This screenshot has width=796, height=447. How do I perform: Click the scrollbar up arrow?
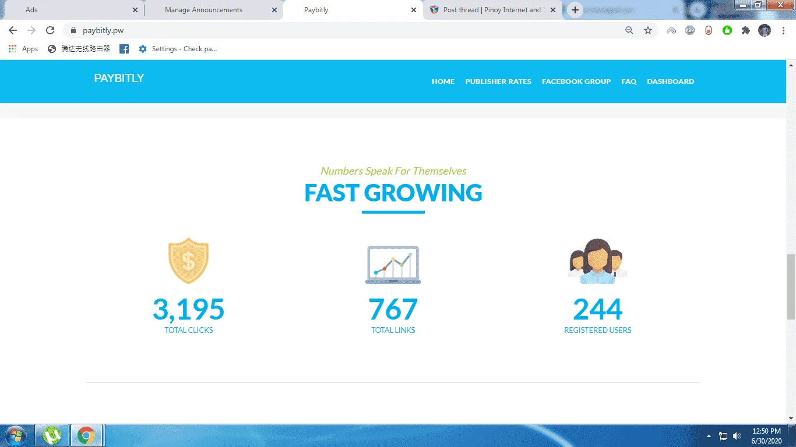(791, 64)
